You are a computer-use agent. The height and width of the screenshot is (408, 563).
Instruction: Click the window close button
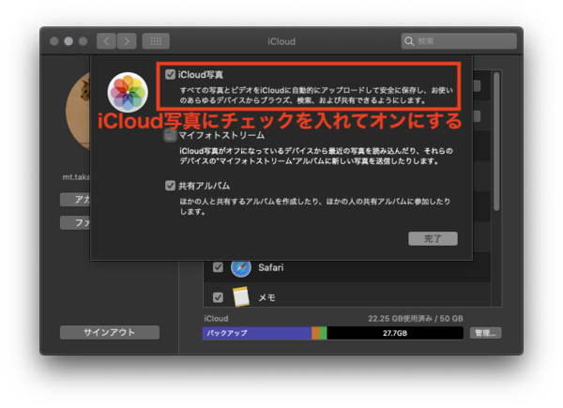(54, 41)
